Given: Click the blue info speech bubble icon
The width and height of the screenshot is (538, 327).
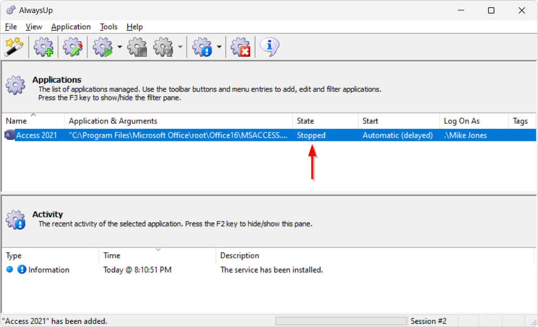Looking at the screenshot, I should tap(269, 47).
